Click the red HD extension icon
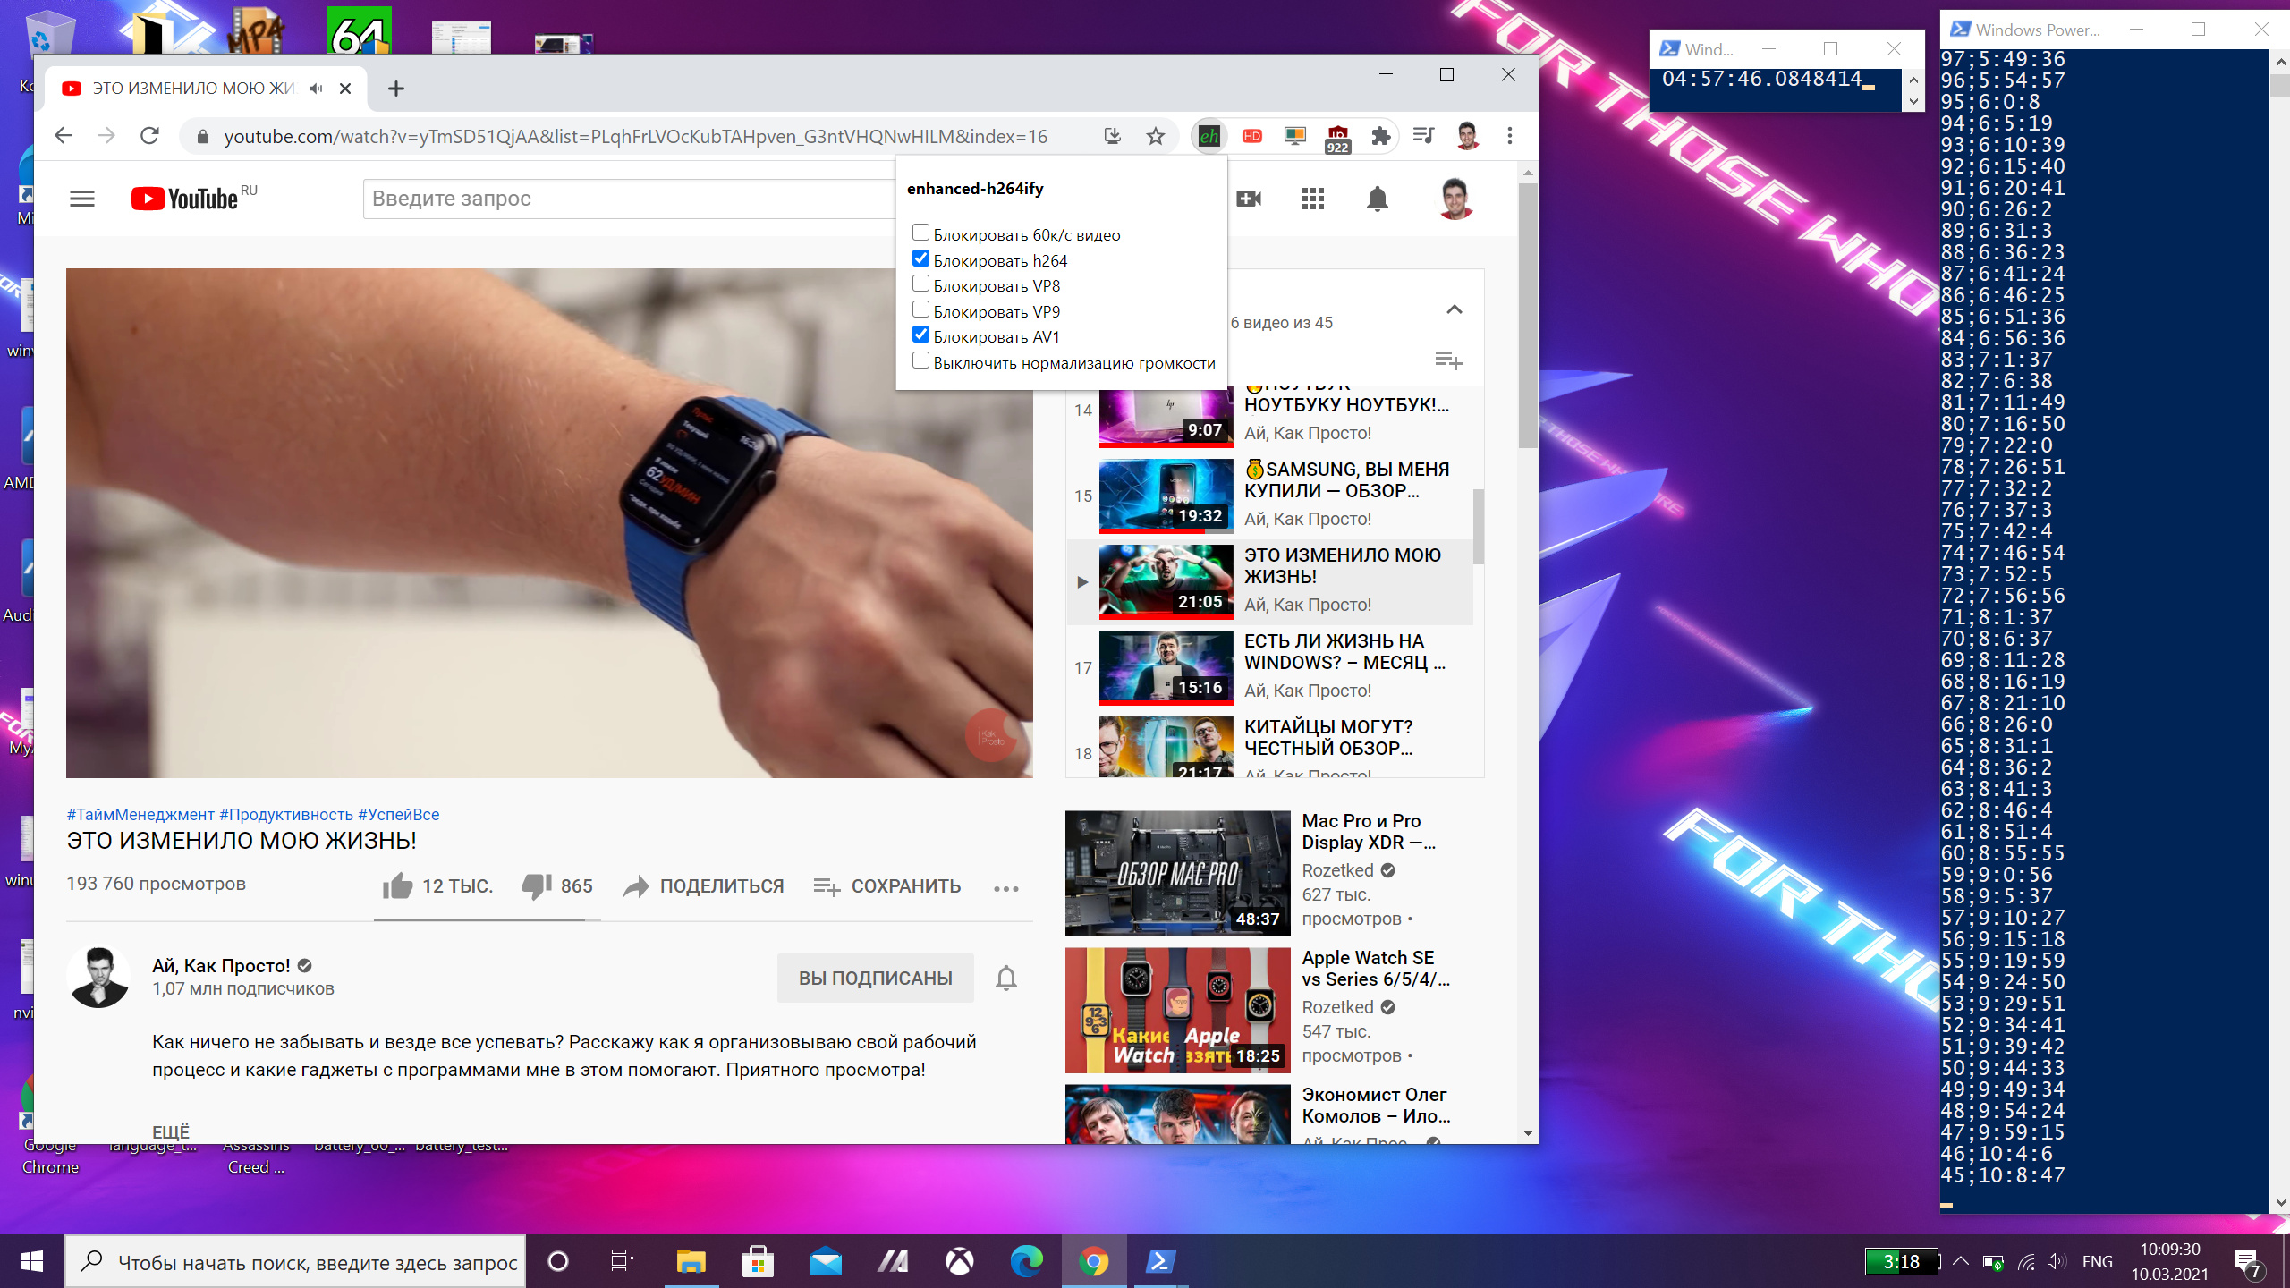Viewport: 2290px width, 1288px height. pos(1252,136)
